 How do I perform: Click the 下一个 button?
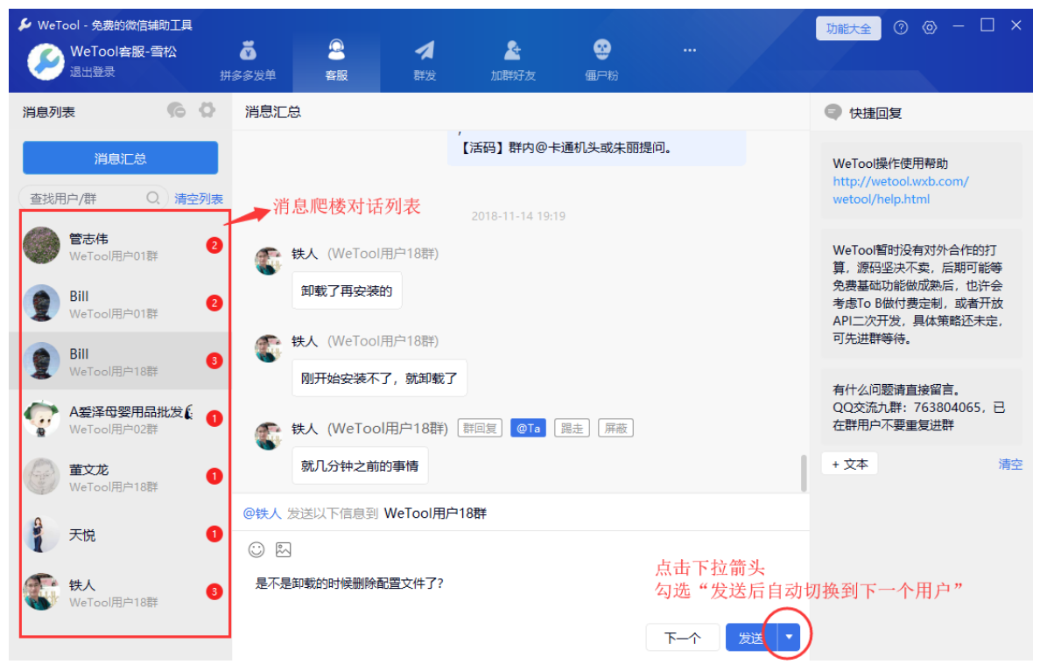click(x=683, y=638)
